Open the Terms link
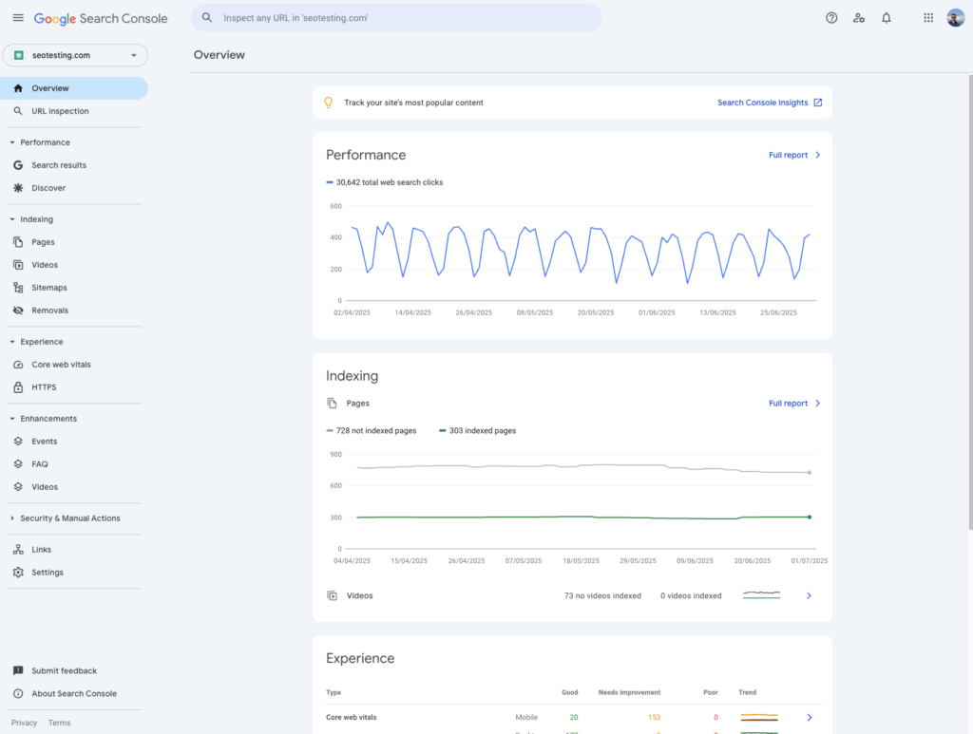 tap(60, 723)
